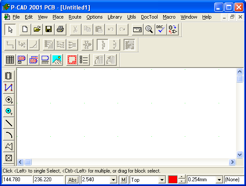Click the Y coordinate field 236.220

pyautogui.click(x=49, y=180)
